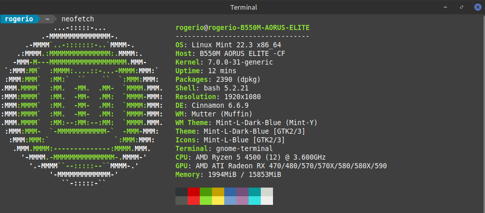485x213 pixels.
Task: Click the Terminal gnome-terminal line
Action: click(224, 149)
